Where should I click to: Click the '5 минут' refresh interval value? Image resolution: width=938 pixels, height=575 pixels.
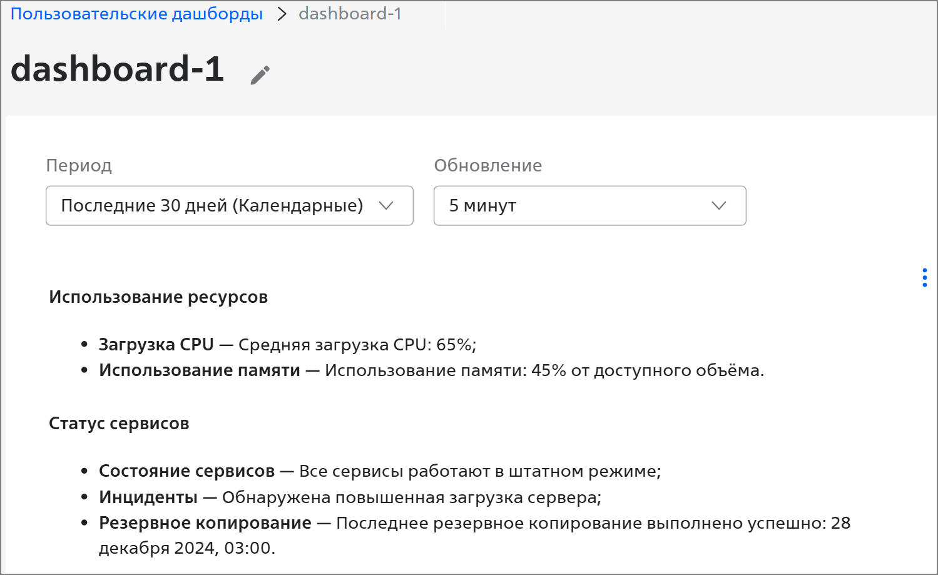[482, 205]
